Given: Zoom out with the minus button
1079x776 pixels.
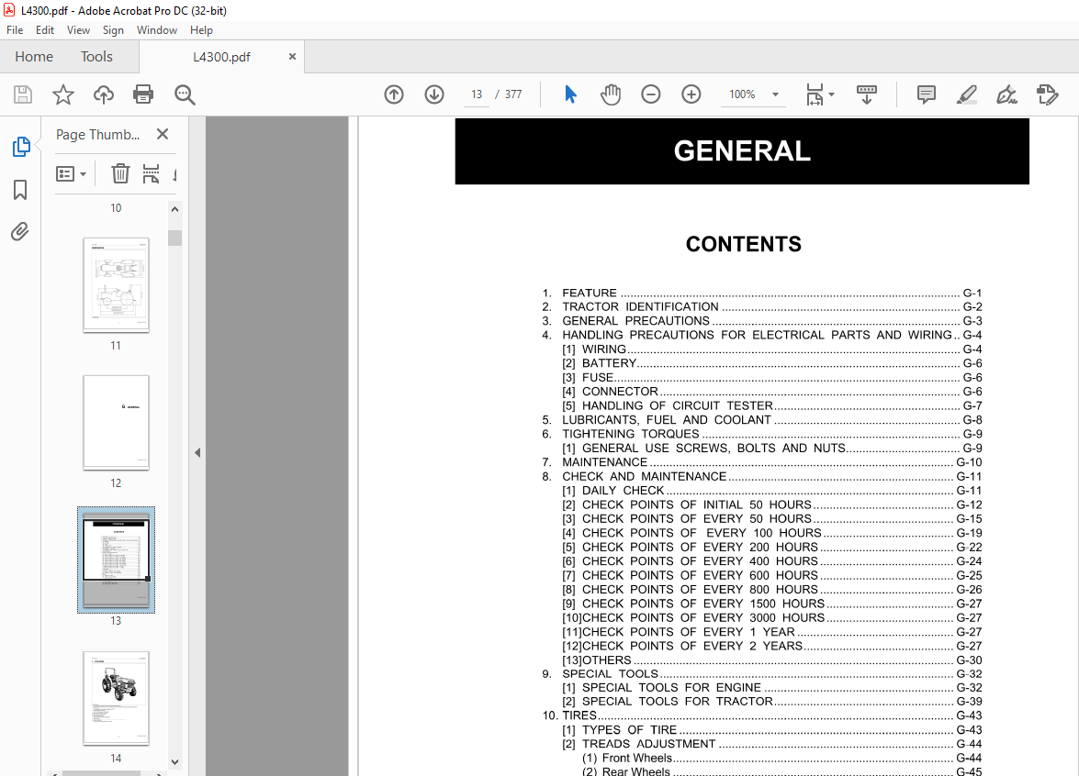Looking at the screenshot, I should 650,94.
